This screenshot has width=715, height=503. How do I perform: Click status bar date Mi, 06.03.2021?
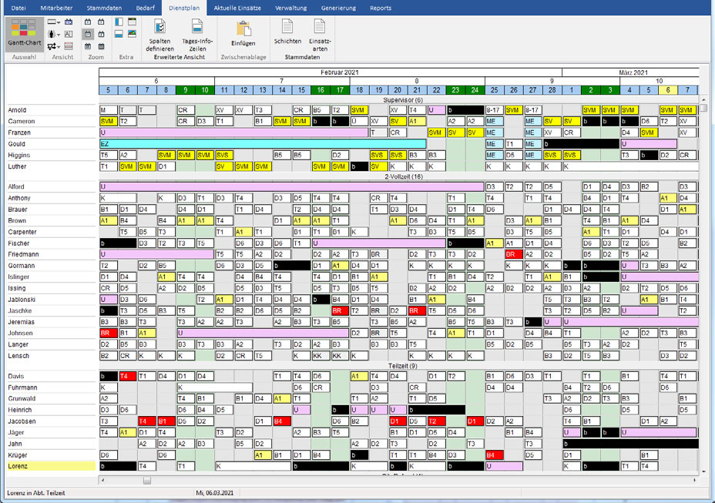[x=215, y=493]
